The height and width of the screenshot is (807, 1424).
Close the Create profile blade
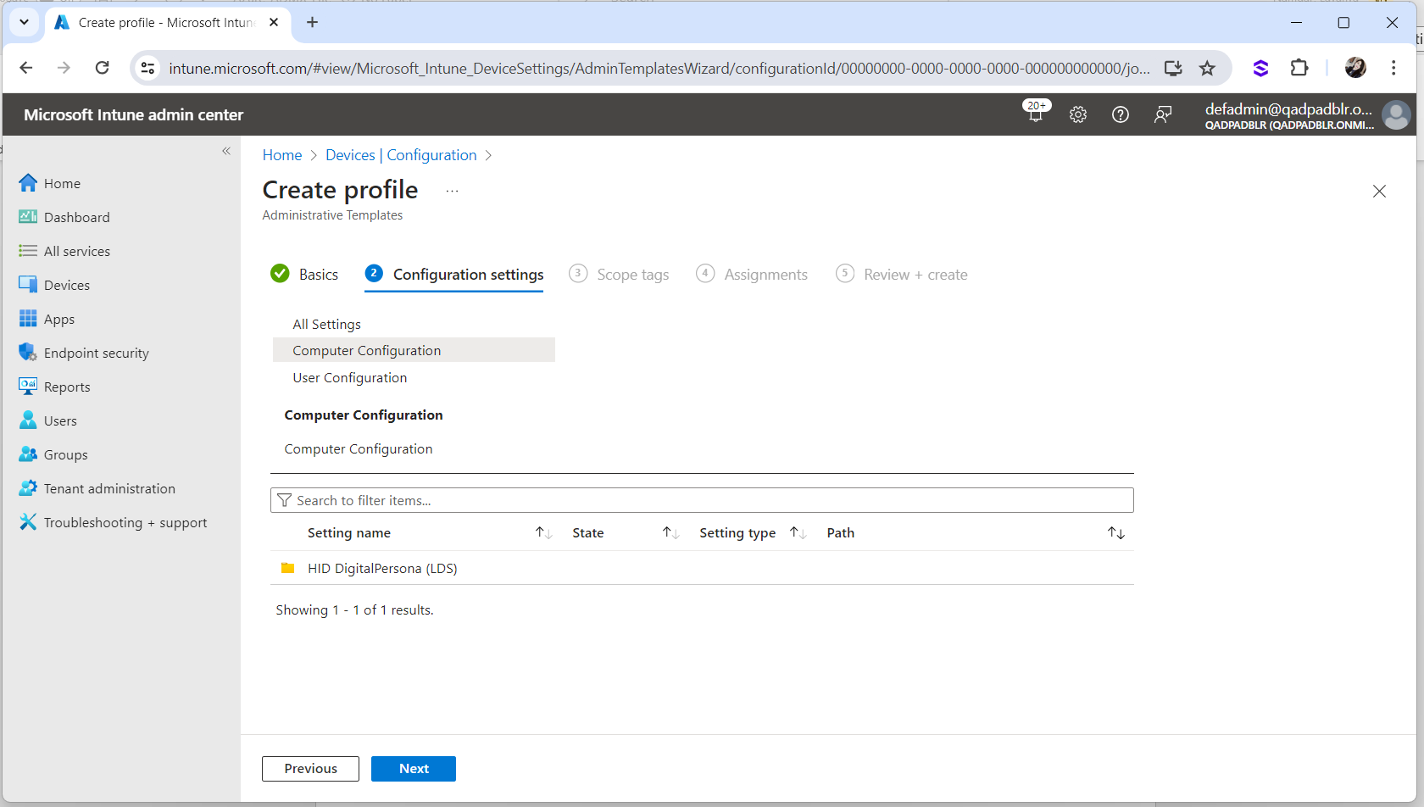(x=1379, y=192)
